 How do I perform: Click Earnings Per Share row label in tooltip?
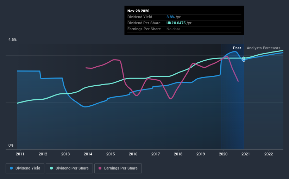tap(144, 29)
